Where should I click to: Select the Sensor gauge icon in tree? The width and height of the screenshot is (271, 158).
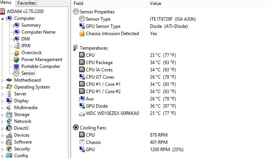point(16,73)
